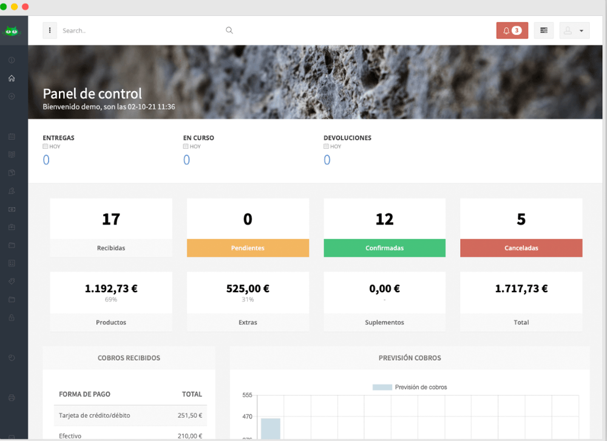Viewport: 607px width, 441px height.
Task: Expand the user account dropdown
Action: pos(574,30)
